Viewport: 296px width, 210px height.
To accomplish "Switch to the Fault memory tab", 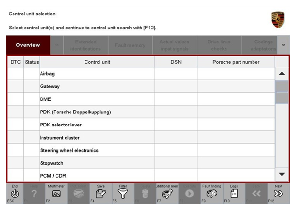I will tap(129, 45).
